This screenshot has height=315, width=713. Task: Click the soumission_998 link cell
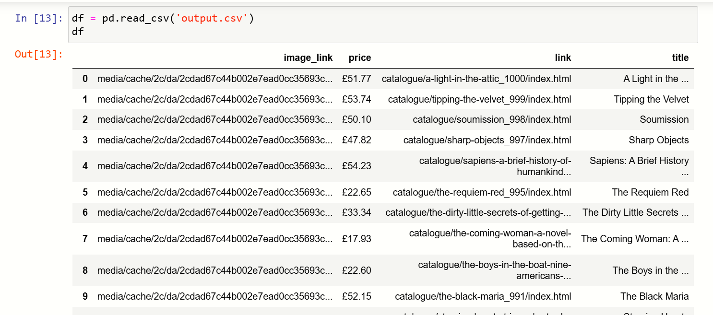[492, 119]
